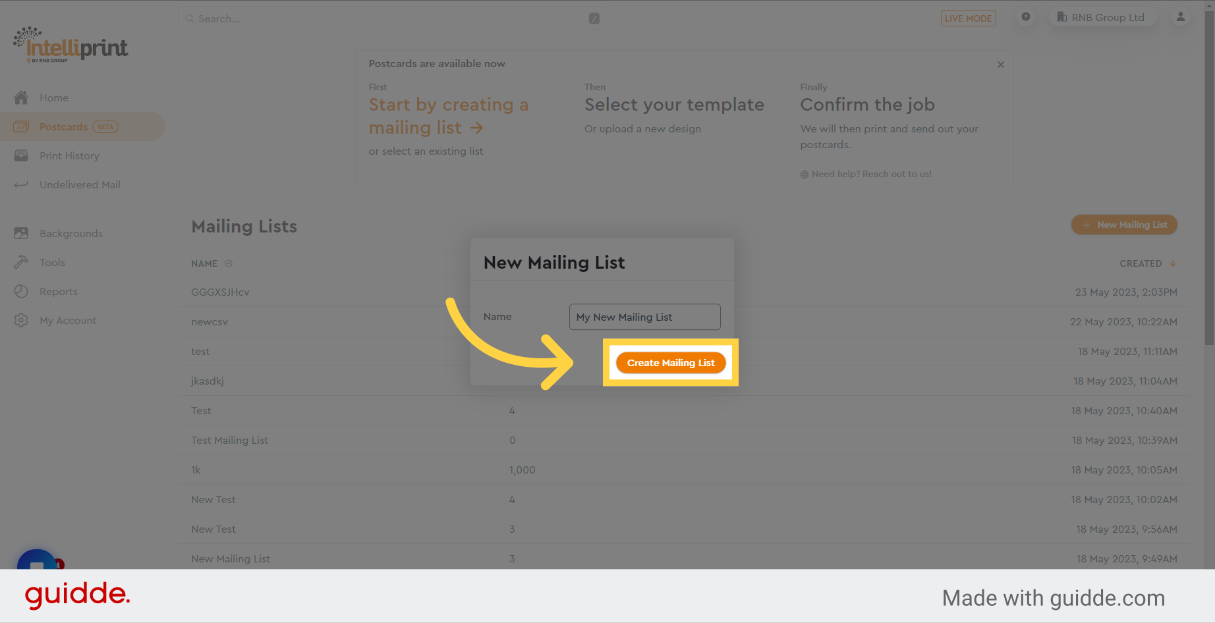Toggle the LIVE MODE indicator

click(x=968, y=18)
